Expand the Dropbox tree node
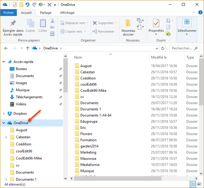Viewport: 204px width, 188px height. pyautogui.click(x=4, y=114)
